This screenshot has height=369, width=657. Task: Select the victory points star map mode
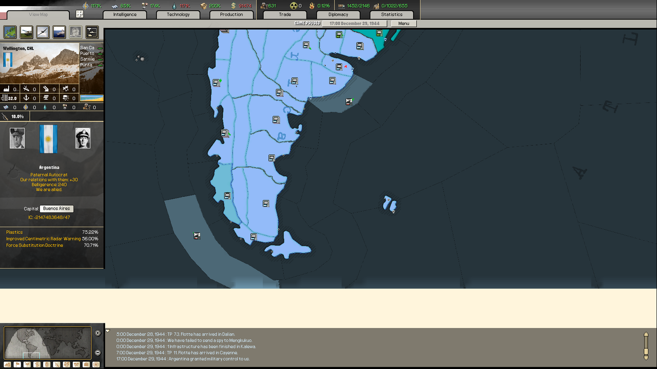click(96, 364)
